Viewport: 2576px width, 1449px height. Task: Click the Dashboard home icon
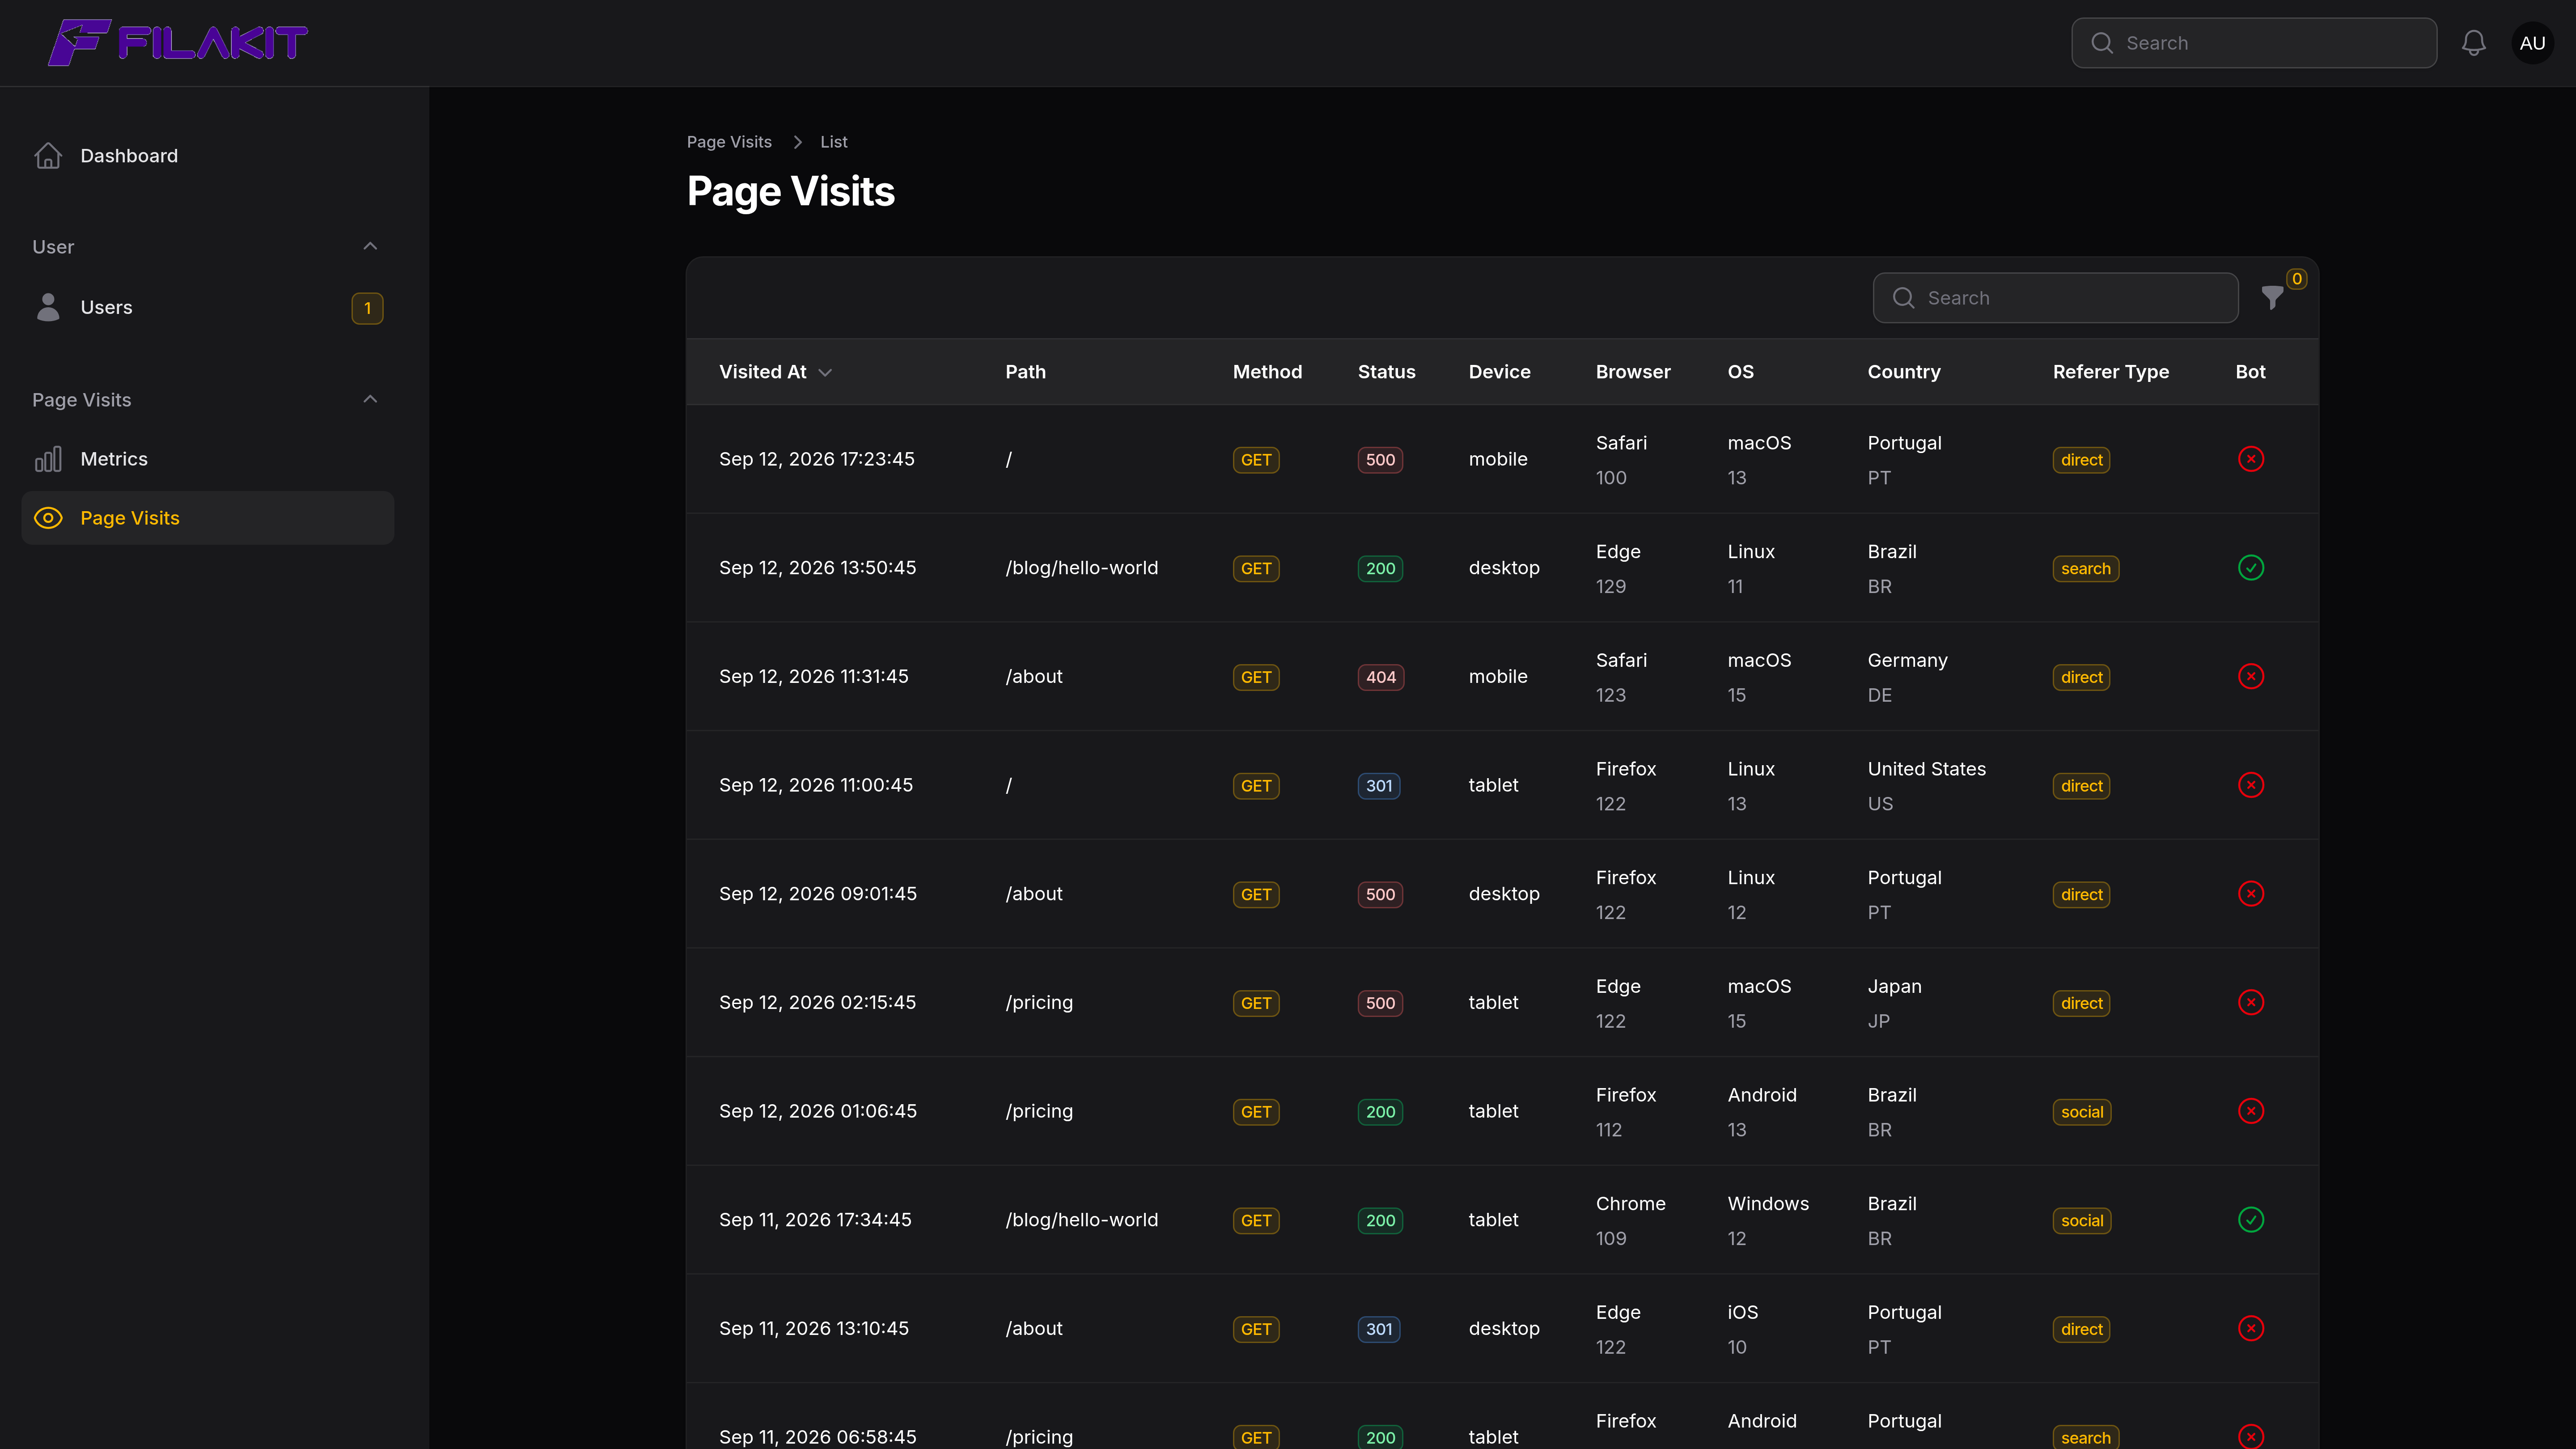(x=48, y=156)
